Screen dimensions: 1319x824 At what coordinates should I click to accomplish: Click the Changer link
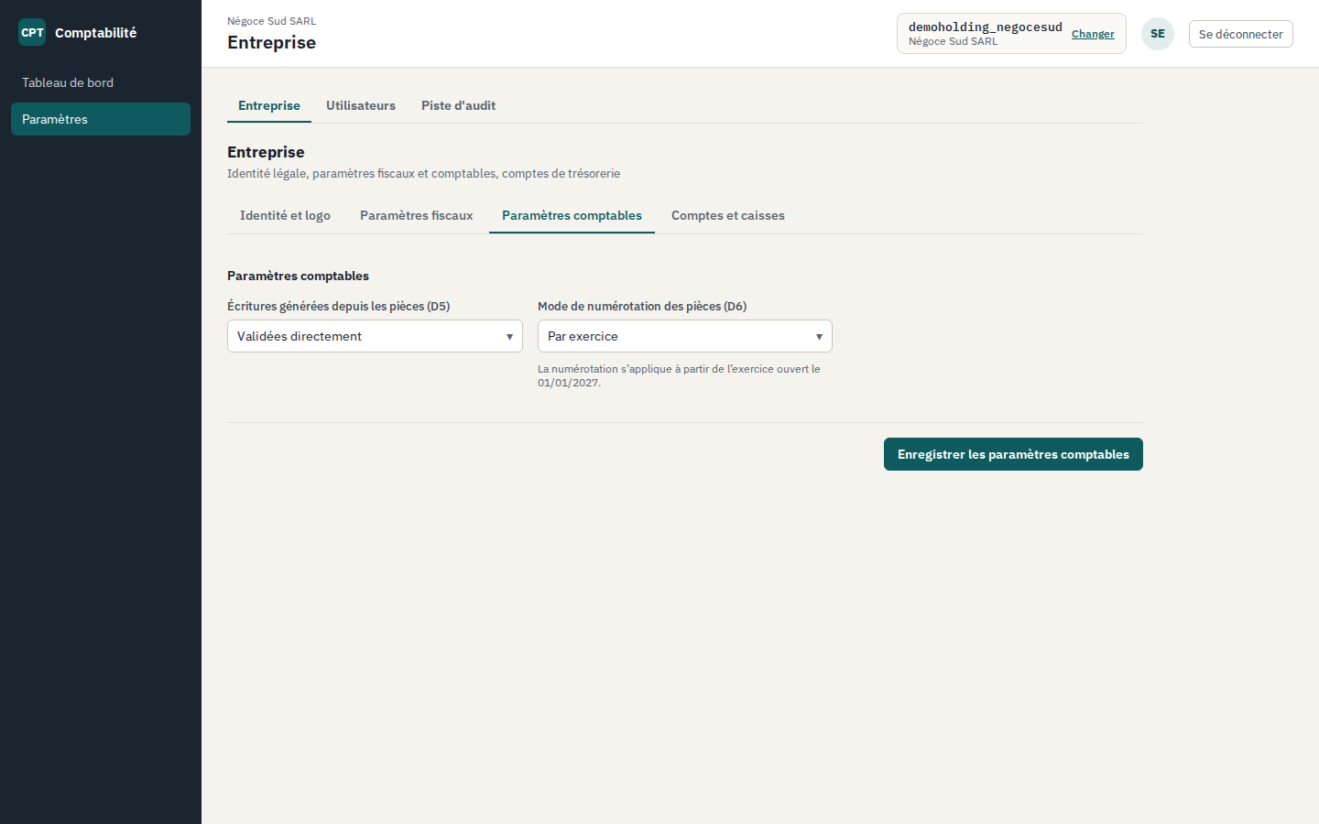[1093, 34]
